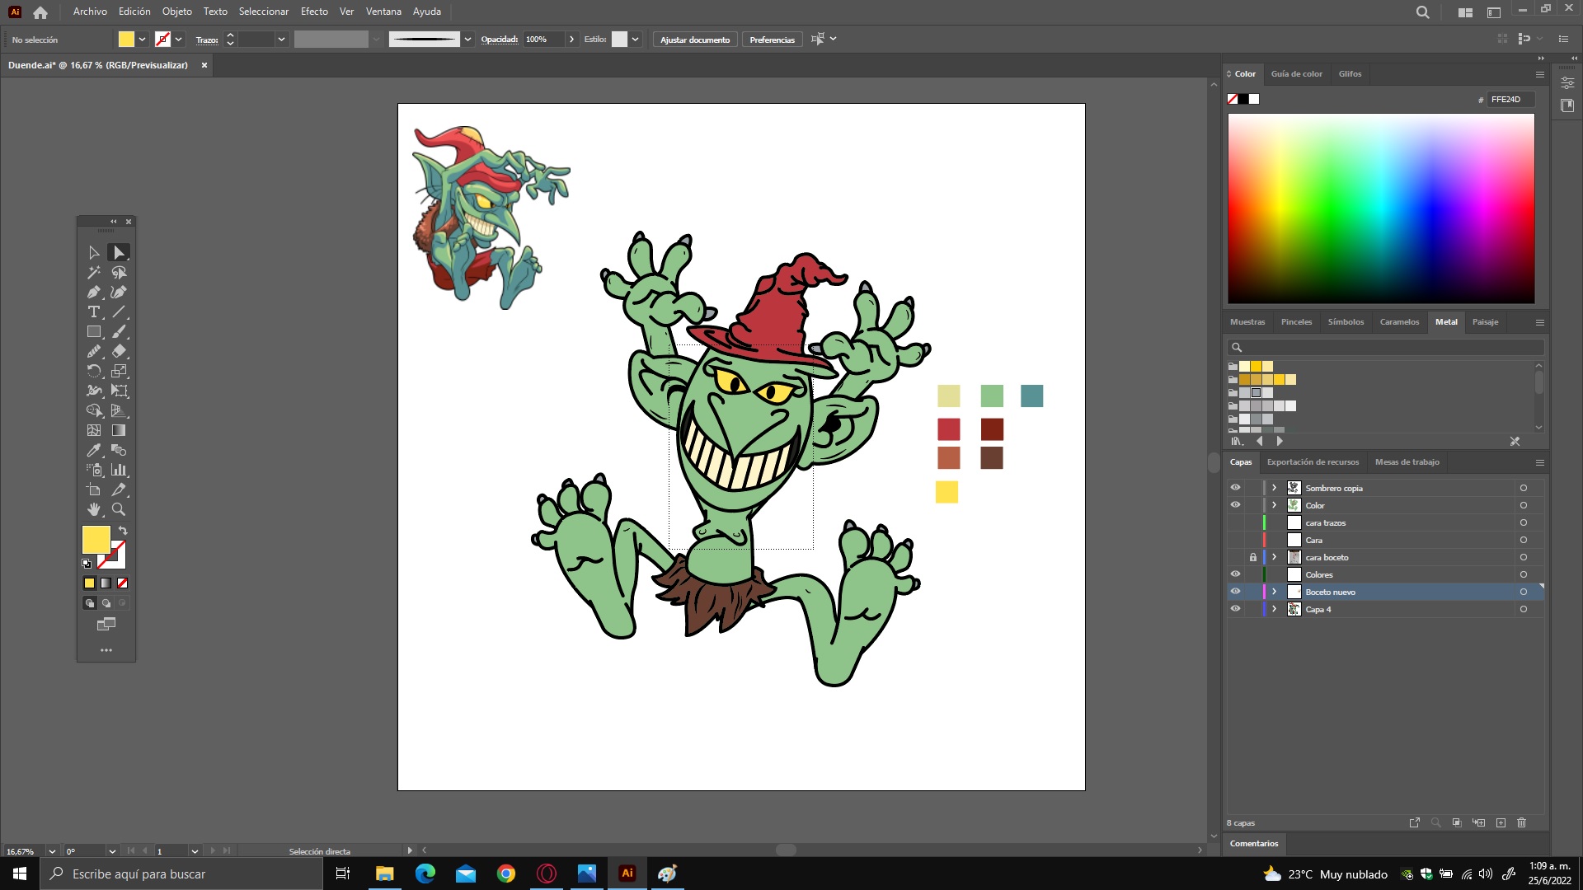The image size is (1583, 890).
Task: Select the Blend tool
Action: [x=119, y=450]
